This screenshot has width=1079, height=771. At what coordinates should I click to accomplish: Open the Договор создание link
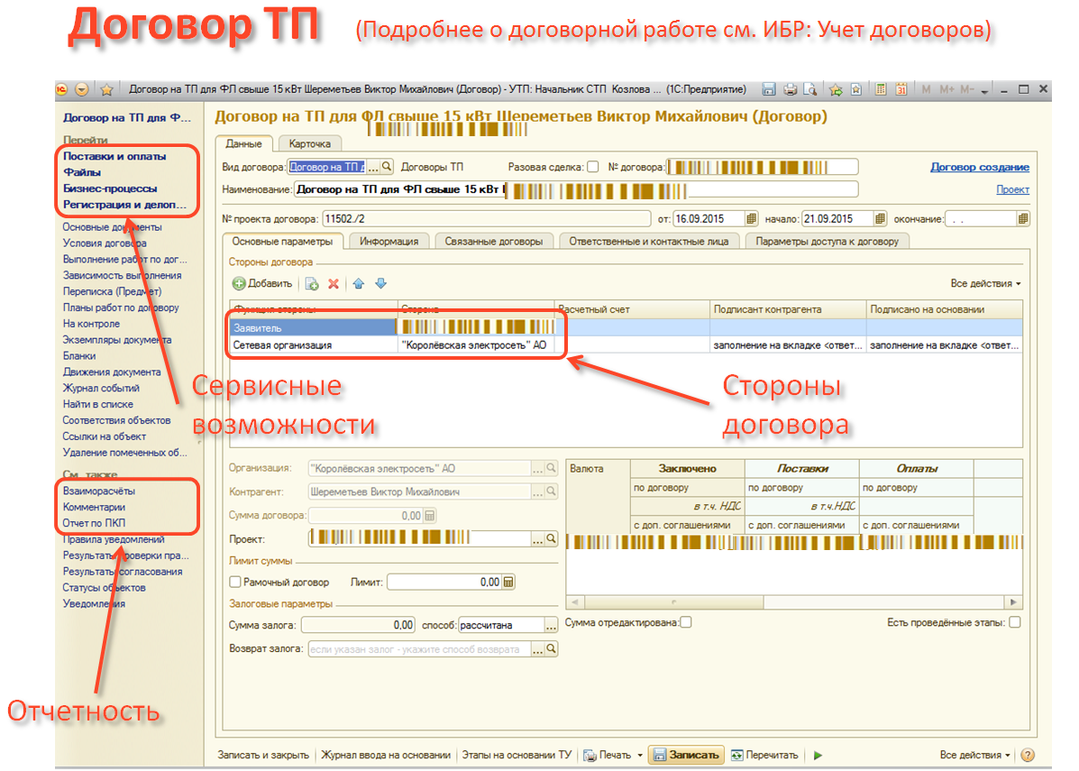coord(979,167)
